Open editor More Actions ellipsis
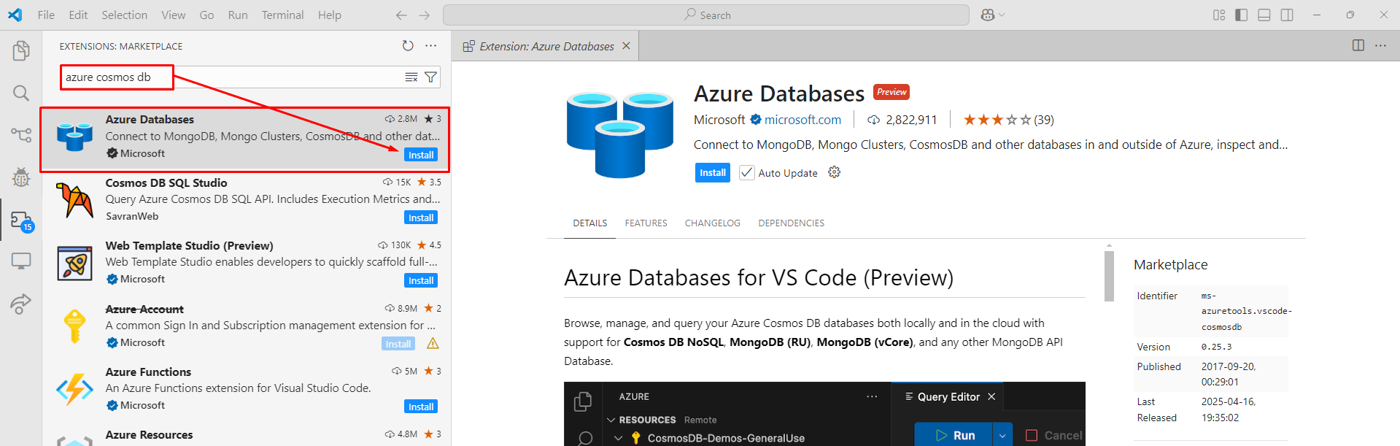The height and width of the screenshot is (446, 1400). coord(1381,45)
